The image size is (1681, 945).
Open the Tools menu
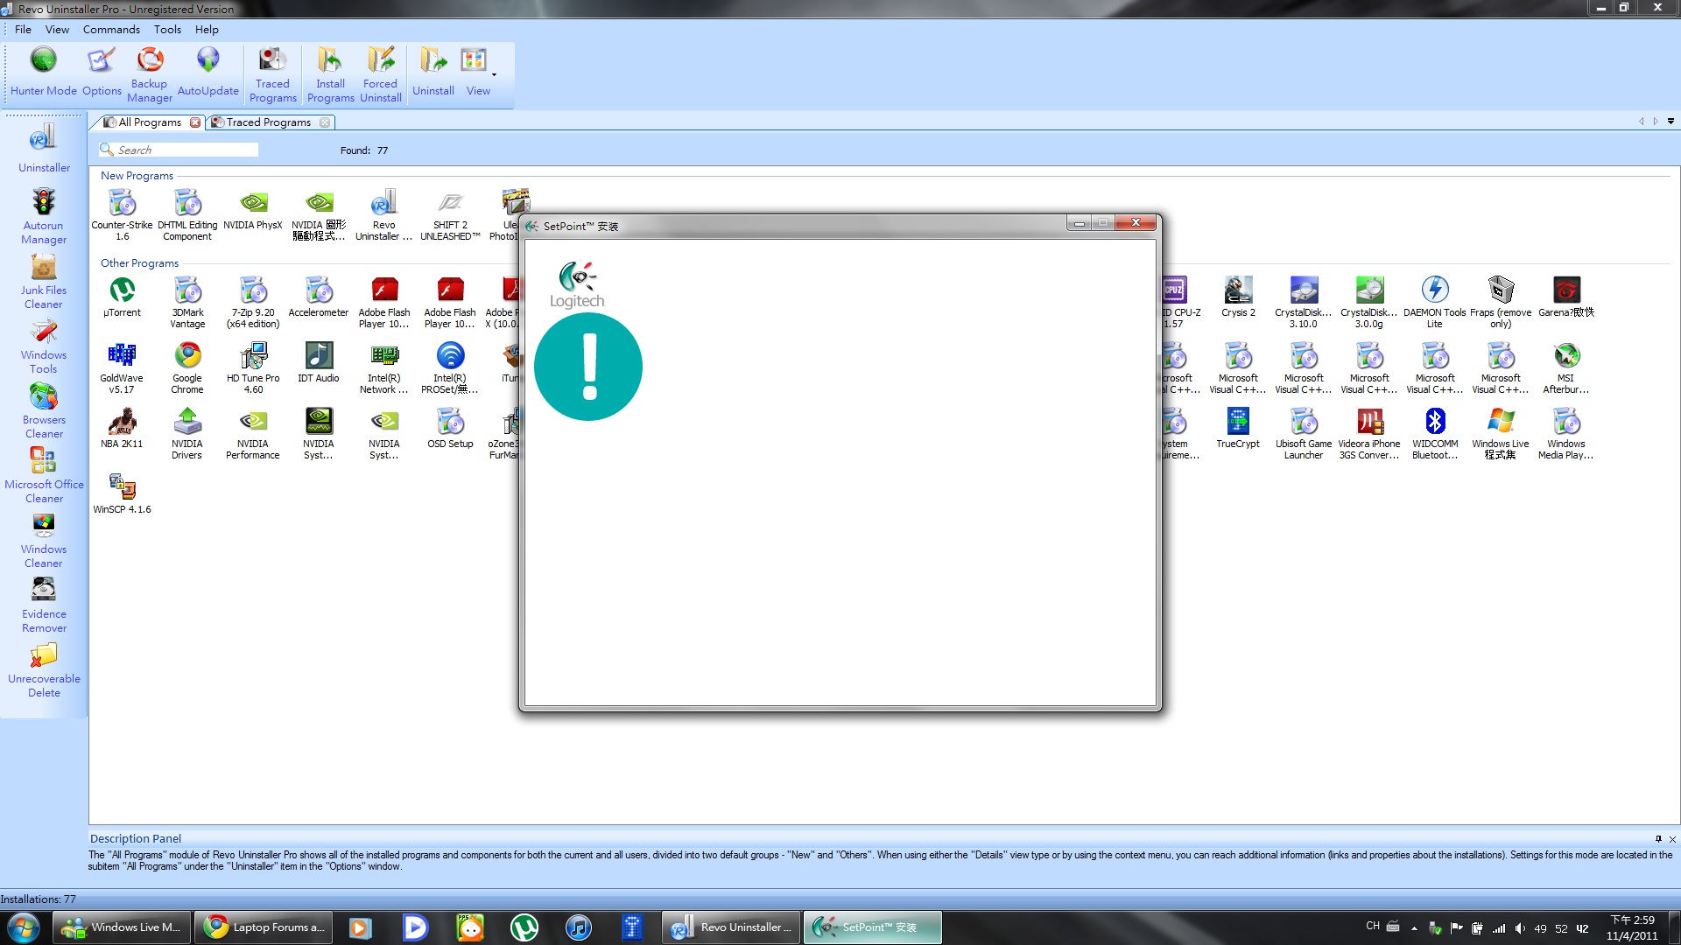click(x=167, y=30)
